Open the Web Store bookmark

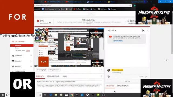tap(102, 9)
